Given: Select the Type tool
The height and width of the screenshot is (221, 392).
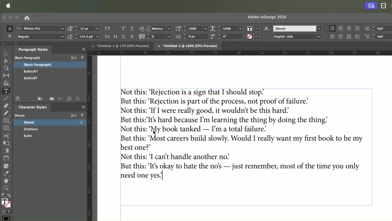Looking at the screenshot, I should [x=6, y=91].
